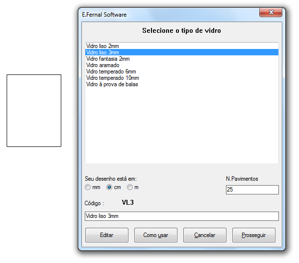Choose 'Vidro fantasia 2mm' glass type
Screen dimensions: 299x263
[x=107, y=59]
